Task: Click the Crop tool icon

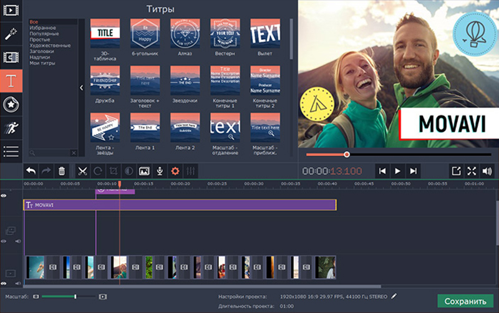Action: (x=114, y=171)
